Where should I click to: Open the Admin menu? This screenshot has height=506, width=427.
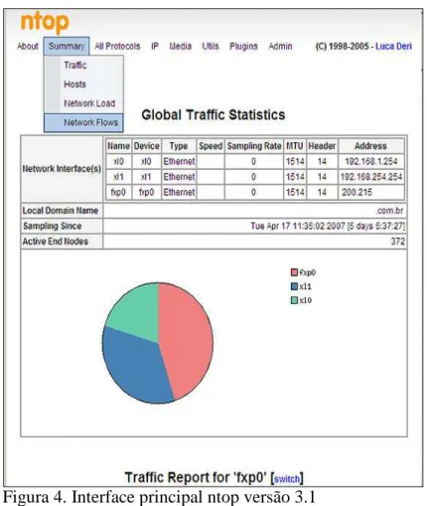[x=280, y=46]
